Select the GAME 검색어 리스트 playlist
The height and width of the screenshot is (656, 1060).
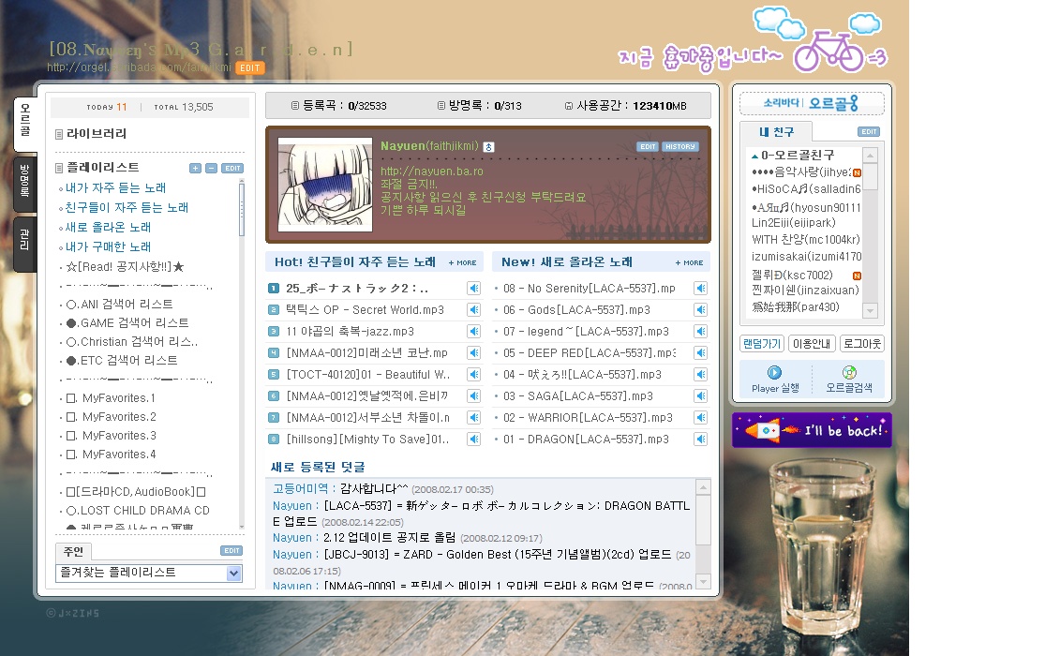[127, 323]
